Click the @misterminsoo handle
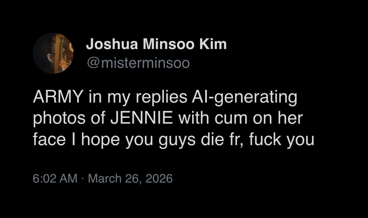Viewport: 368px width, 218px height. (138, 63)
